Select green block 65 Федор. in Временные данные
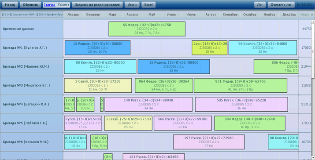The height and width of the screenshot is (160, 315). tap(147, 29)
